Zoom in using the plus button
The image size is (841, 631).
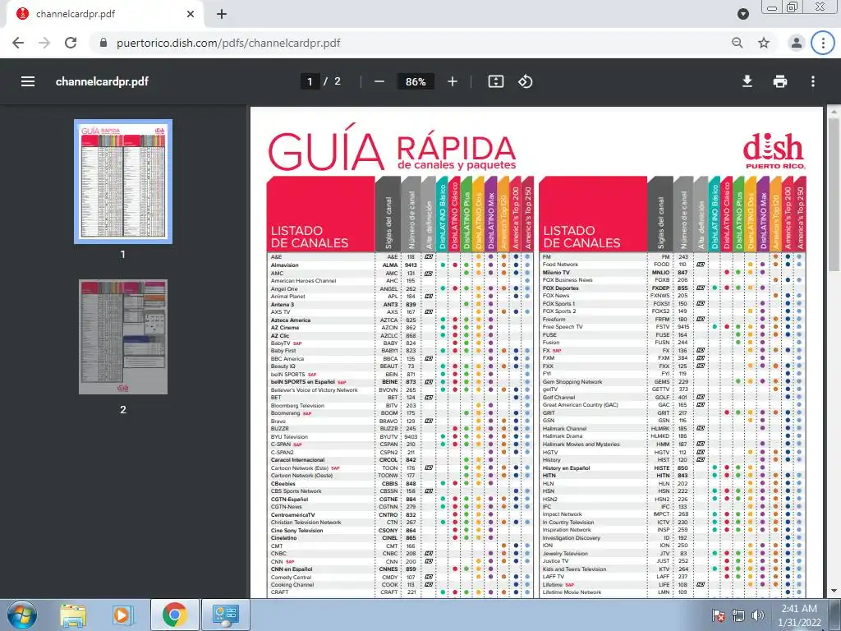click(x=453, y=81)
